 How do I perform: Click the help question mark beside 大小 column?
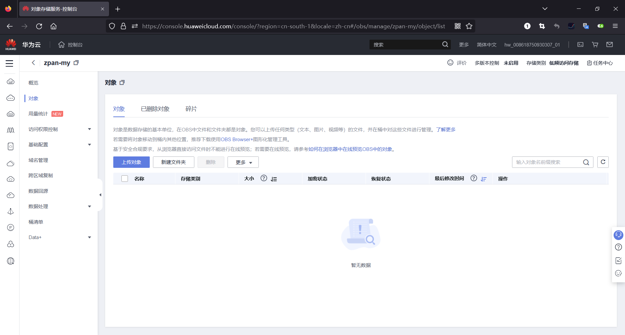(264, 178)
